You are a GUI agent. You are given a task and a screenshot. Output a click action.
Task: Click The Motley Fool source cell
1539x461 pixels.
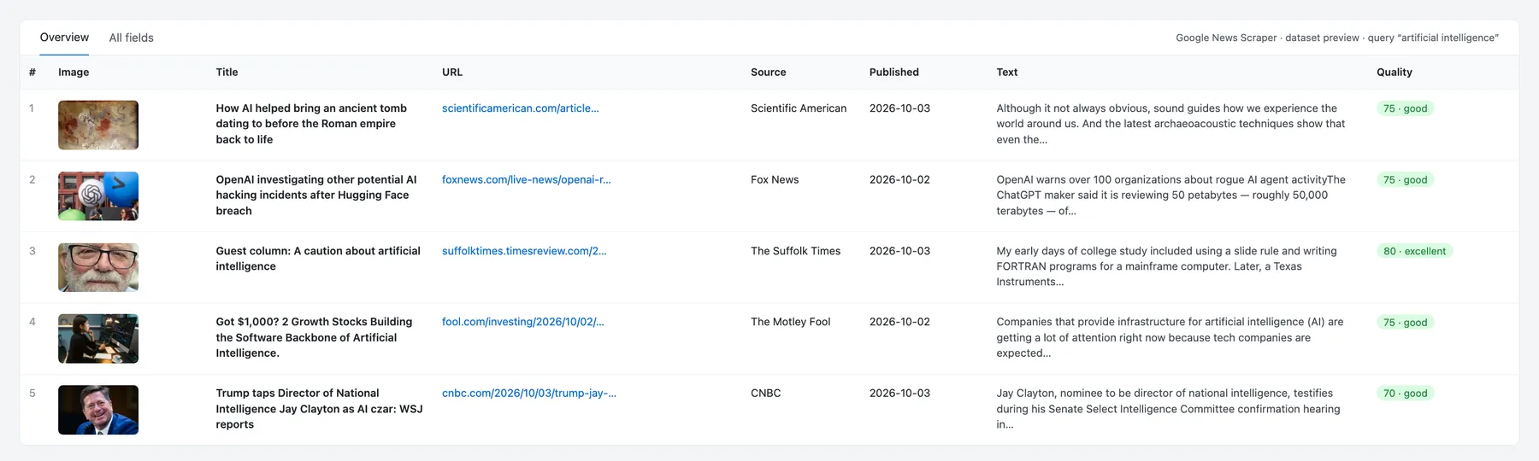point(791,322)
